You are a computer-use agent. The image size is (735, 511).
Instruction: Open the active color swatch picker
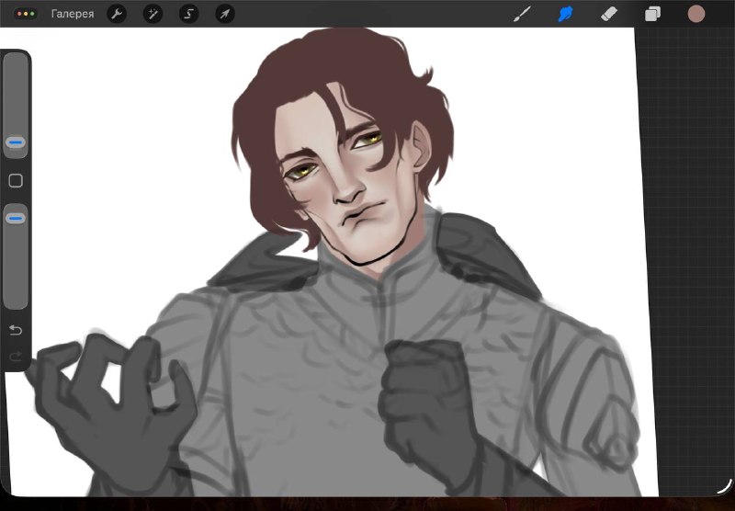tap(696, 14)
